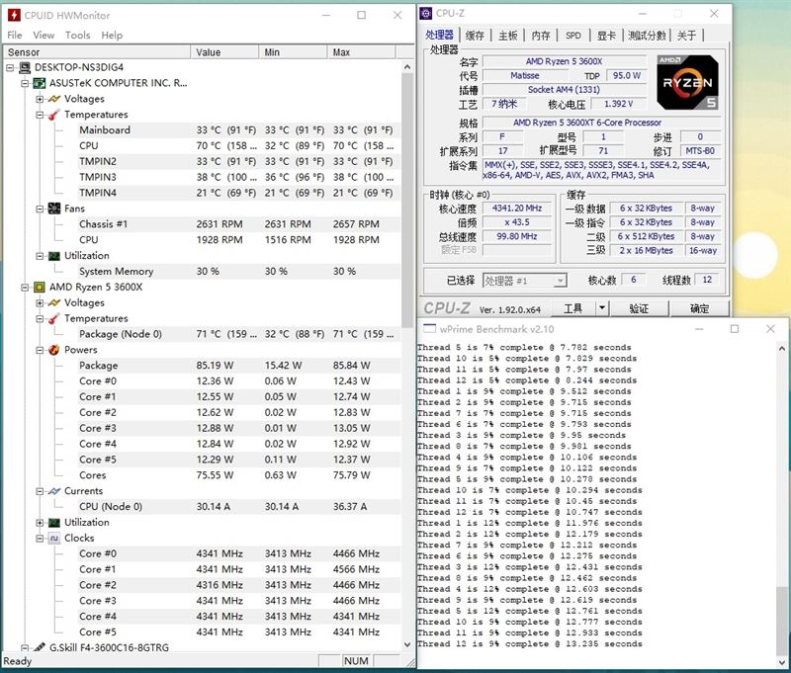Viewport: 791px width, 673px height.
Task: Collapse the DESKTOP-NS3DIG4 root node
Action: point(10,67)
